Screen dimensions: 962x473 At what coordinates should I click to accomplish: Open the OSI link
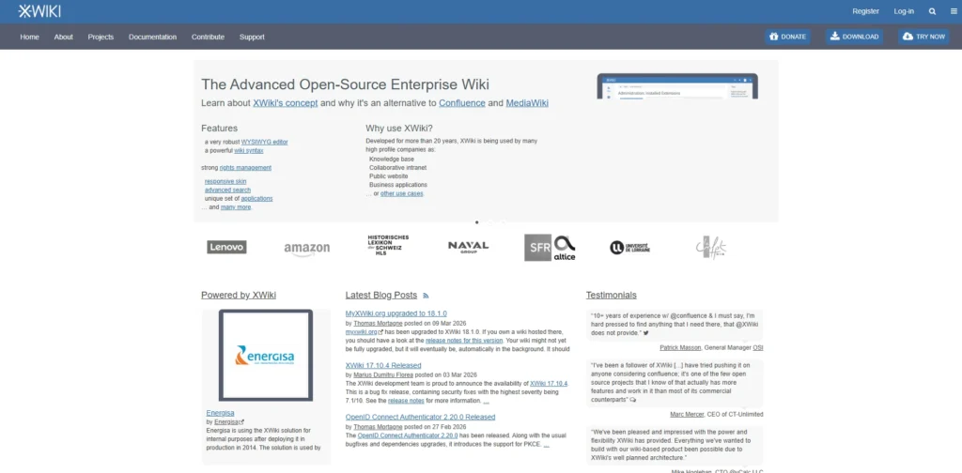758,347
